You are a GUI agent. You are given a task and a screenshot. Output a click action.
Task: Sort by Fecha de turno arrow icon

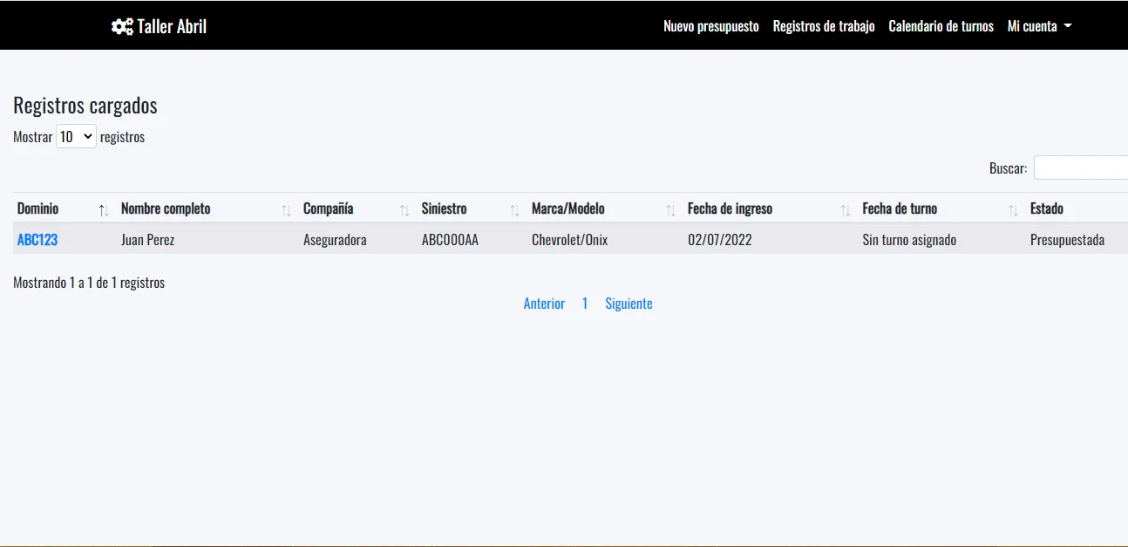(1013, 210)
